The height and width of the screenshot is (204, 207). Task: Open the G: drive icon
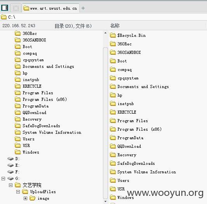click(10, 178)
